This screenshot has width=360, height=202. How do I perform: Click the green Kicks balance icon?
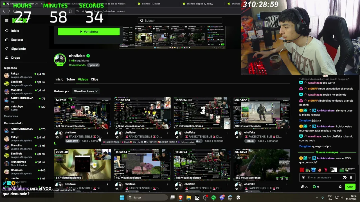314,187
